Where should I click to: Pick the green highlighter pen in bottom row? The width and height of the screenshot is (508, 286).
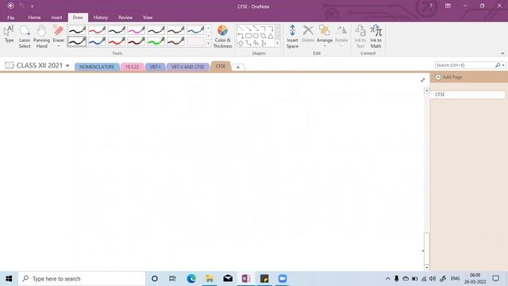[x=156, y=41]
